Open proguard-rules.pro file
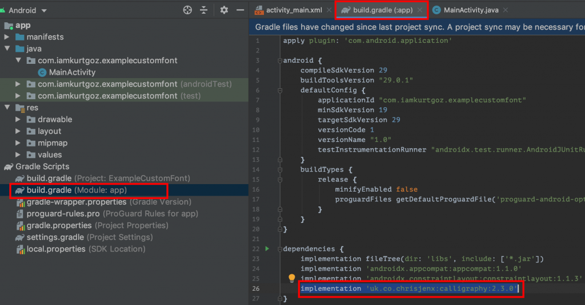 107,214
